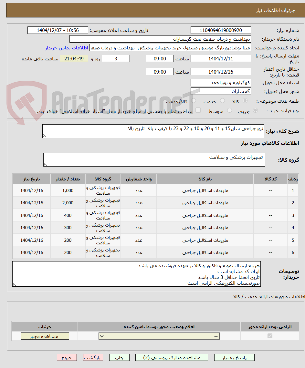
Task: Select the کالا radio button
Action: 245,101
